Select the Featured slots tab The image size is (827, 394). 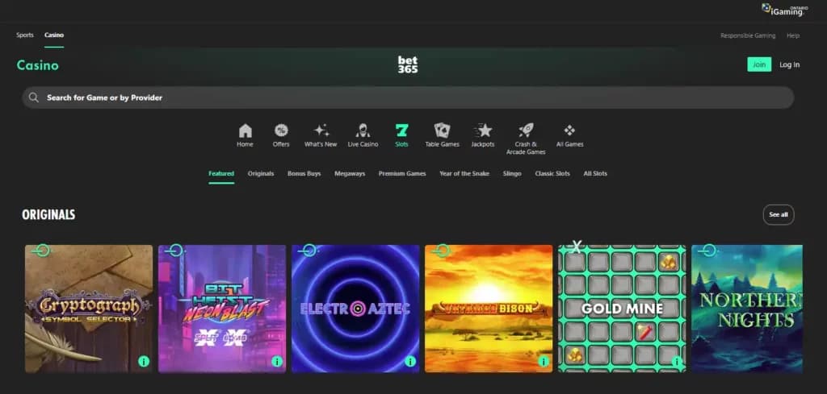221,173
